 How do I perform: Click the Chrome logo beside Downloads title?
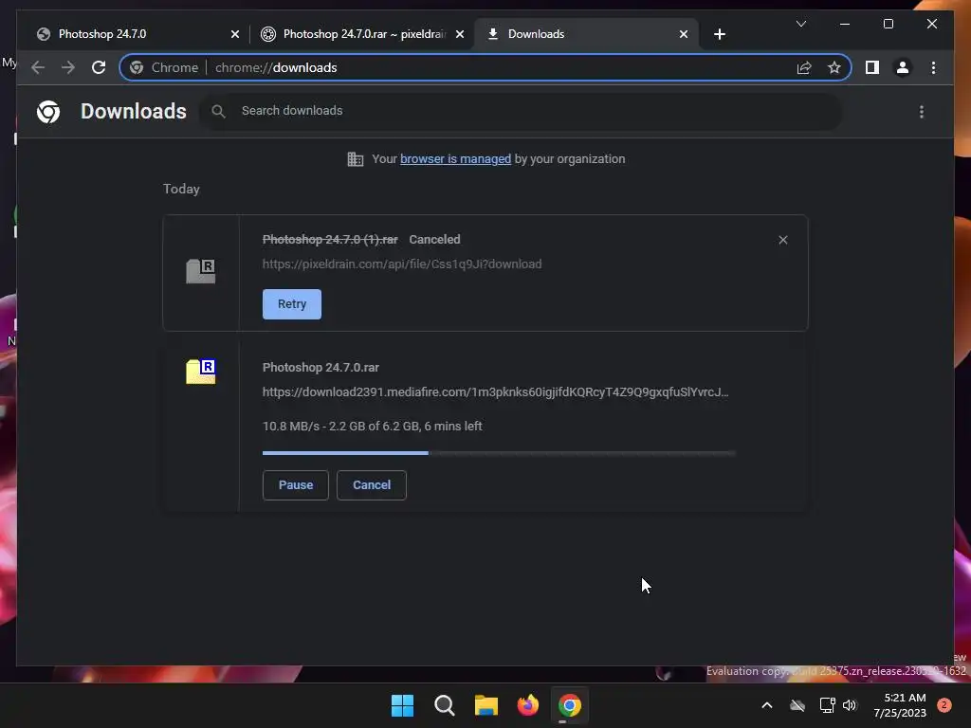[48, 112]
